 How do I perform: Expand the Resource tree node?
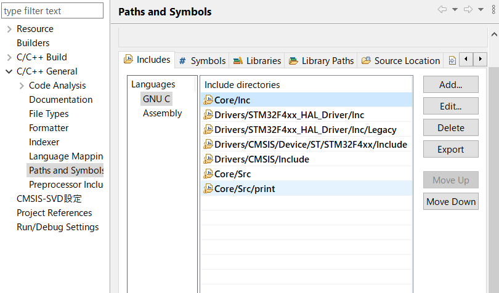click(x=9, y=29)
